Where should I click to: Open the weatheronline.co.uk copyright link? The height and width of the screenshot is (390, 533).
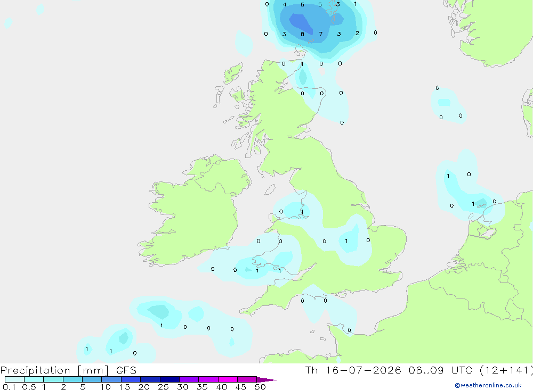pos(488,385)
